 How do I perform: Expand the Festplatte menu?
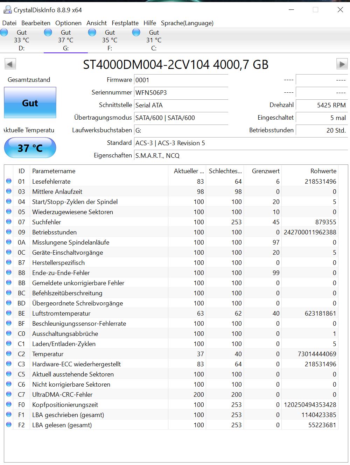125,23
